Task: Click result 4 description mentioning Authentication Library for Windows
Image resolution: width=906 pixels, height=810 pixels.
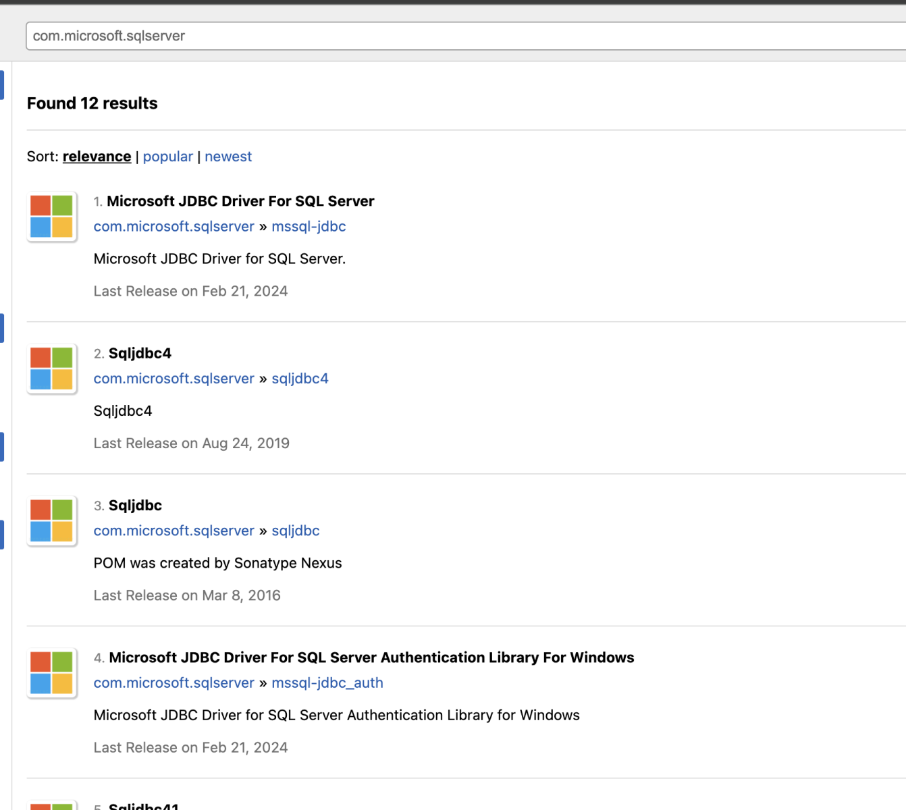Action: tap(336, 715)
